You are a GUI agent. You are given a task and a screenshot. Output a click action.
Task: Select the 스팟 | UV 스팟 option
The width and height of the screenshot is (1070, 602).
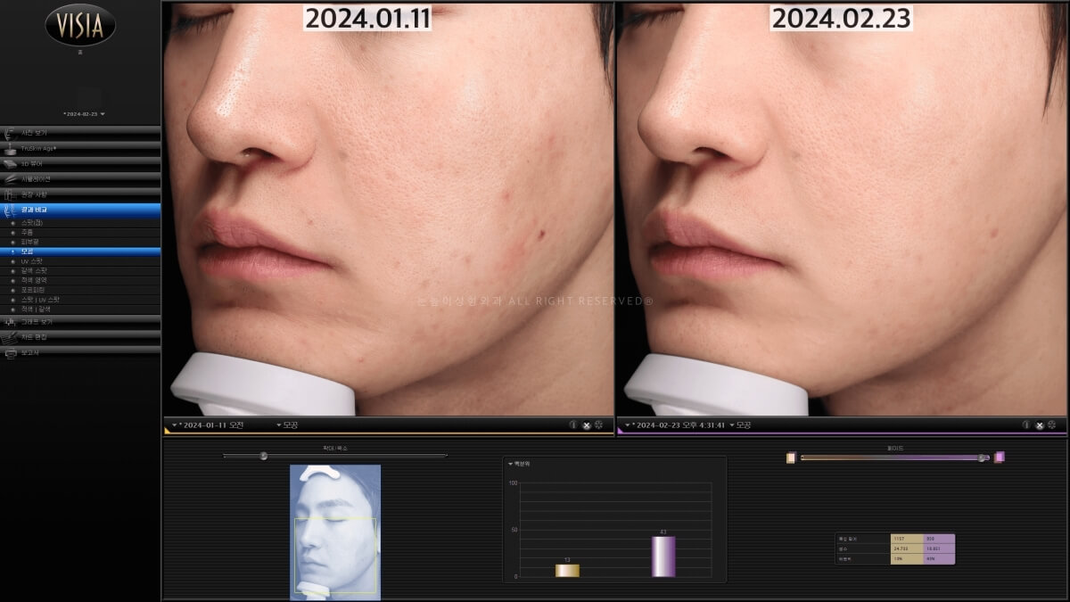80,300
